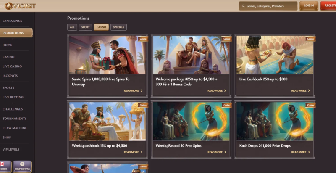
Task: Open Live Casino from sidebar
Action: click(12, 66)
